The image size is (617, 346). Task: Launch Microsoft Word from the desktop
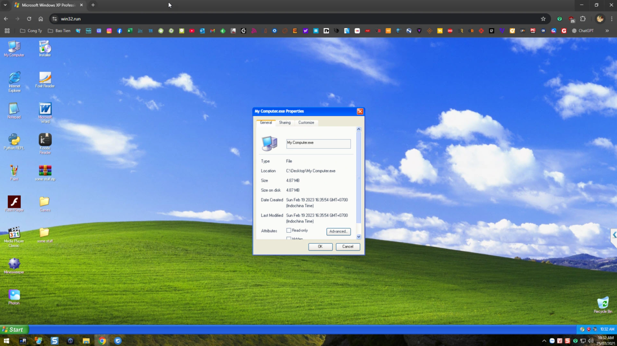(45, 113)
